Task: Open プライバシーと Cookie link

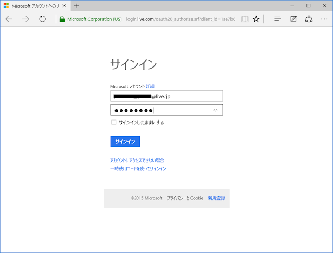Action: (x=185, y=198)
